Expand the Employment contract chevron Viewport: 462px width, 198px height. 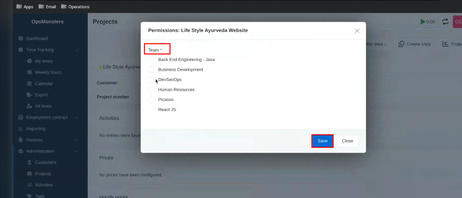click(x=77, y=118)
